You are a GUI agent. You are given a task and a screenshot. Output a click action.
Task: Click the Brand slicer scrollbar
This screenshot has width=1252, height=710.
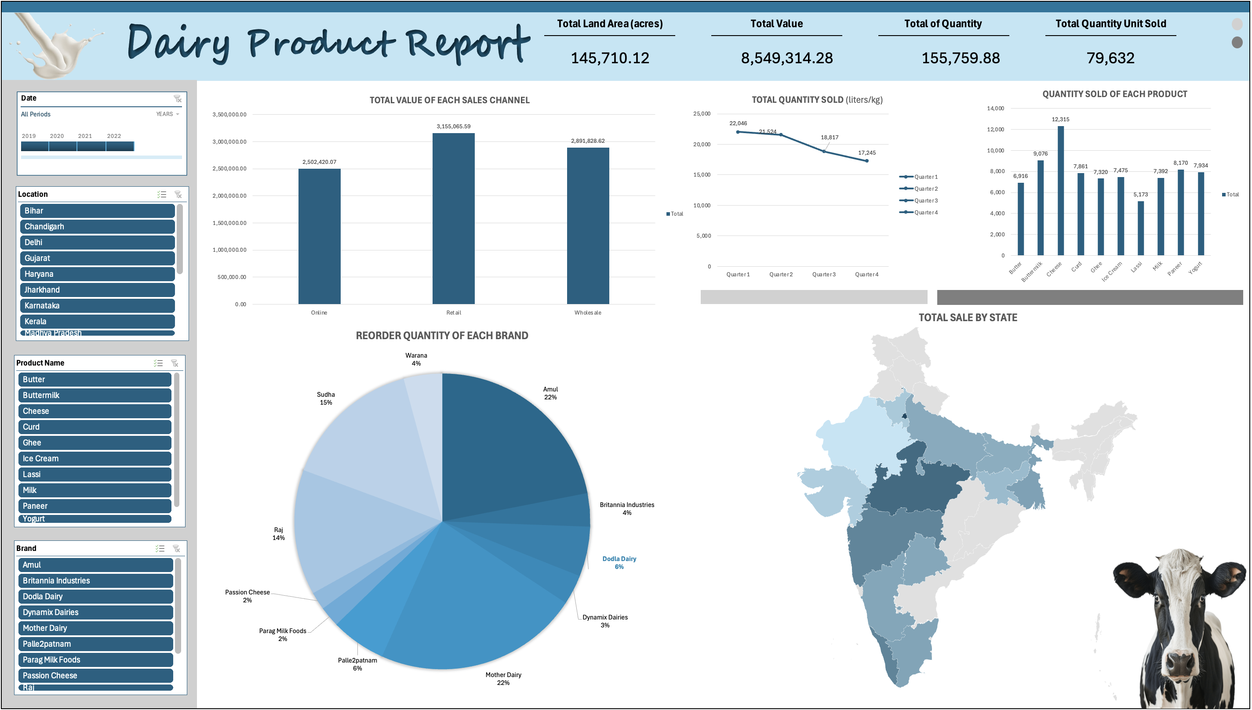[x=178, y=606]
